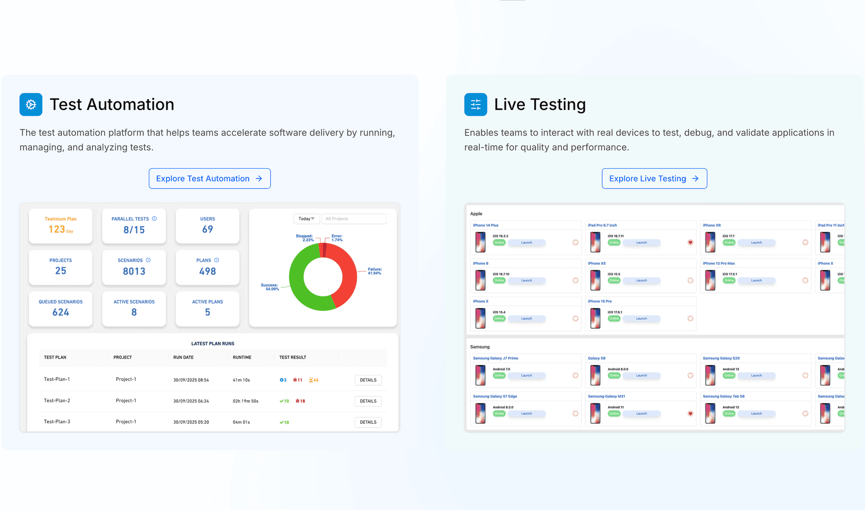Toggle favorite heart on Samsung Galaxy M31
Screen dimensions: 865x510
click(x=690, y=414)
